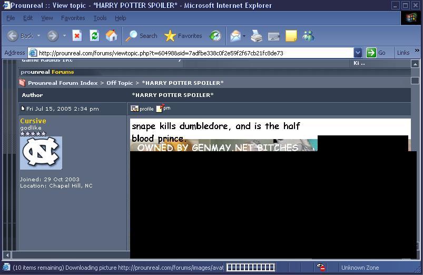Open the Mail dropdown arrow
Viewport: 423px width, 275px height.
point(244,36)
